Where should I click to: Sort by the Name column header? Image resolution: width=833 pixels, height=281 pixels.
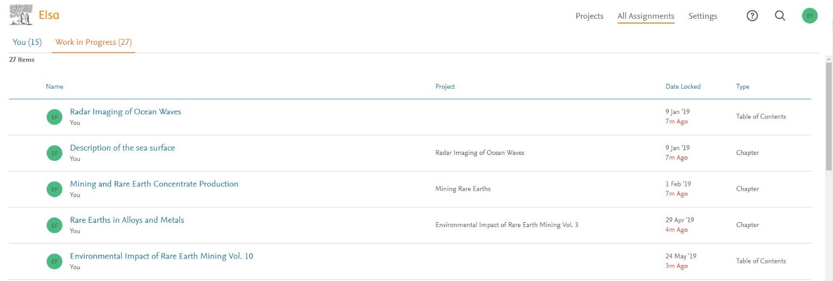[55, 87]
